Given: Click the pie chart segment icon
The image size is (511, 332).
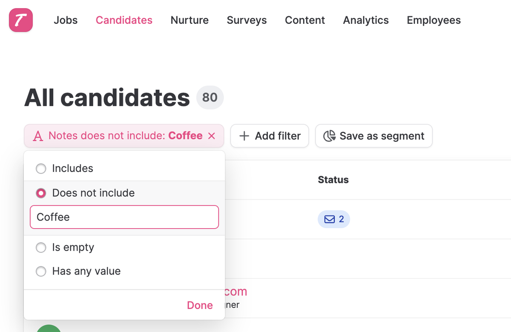Looking at the screenshot, I should (x=329, y=136).
